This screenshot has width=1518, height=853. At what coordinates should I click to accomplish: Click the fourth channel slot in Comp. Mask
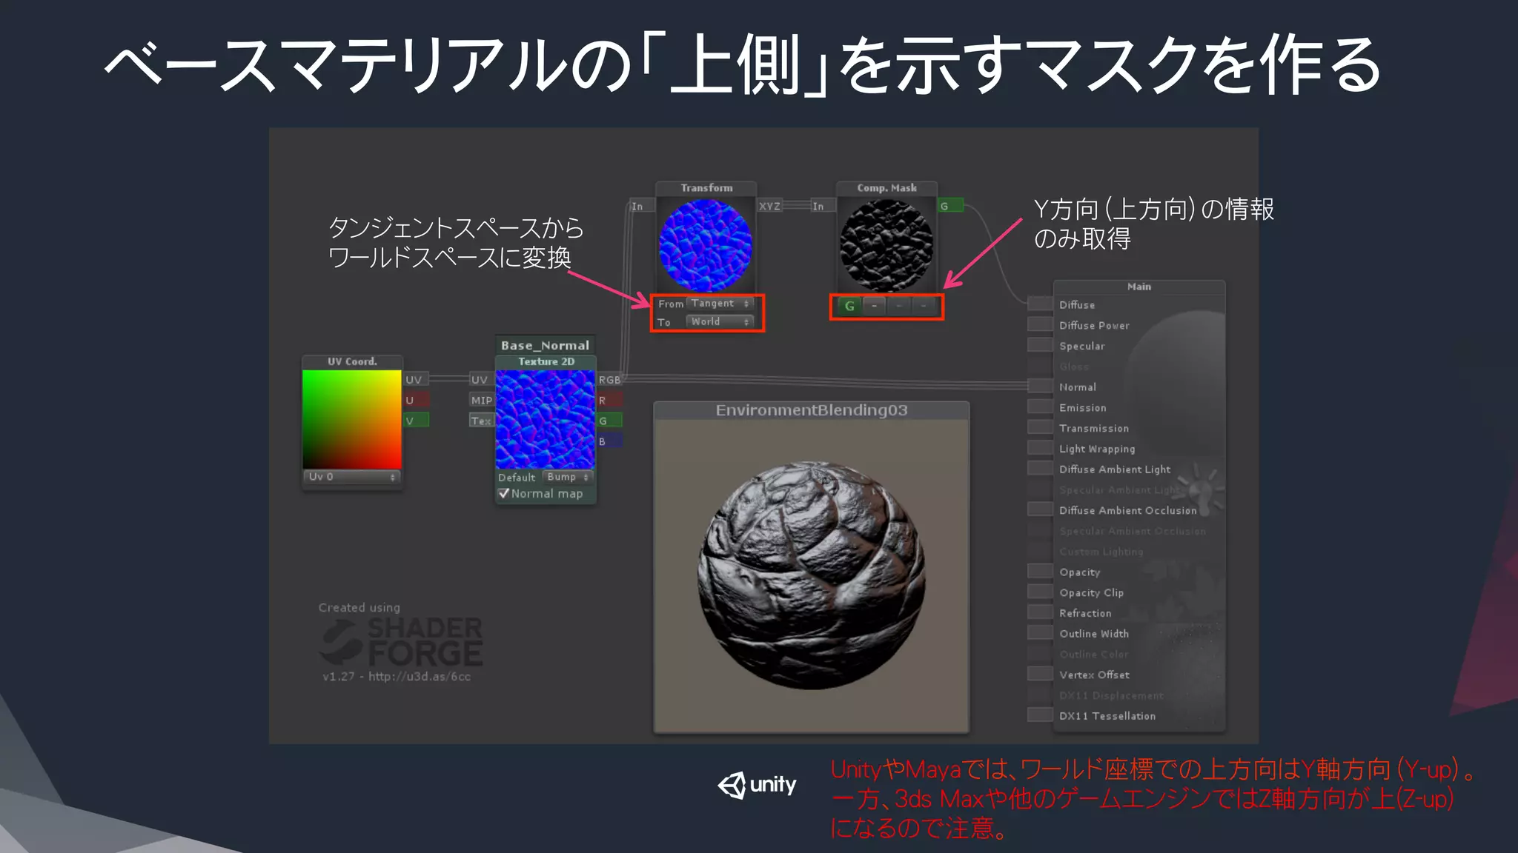[x=924, y=306]
